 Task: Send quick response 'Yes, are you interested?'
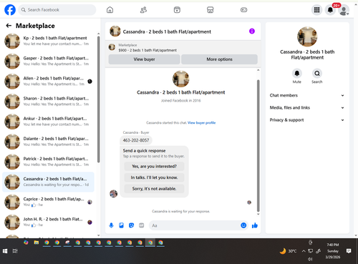(x=154, y=166)
